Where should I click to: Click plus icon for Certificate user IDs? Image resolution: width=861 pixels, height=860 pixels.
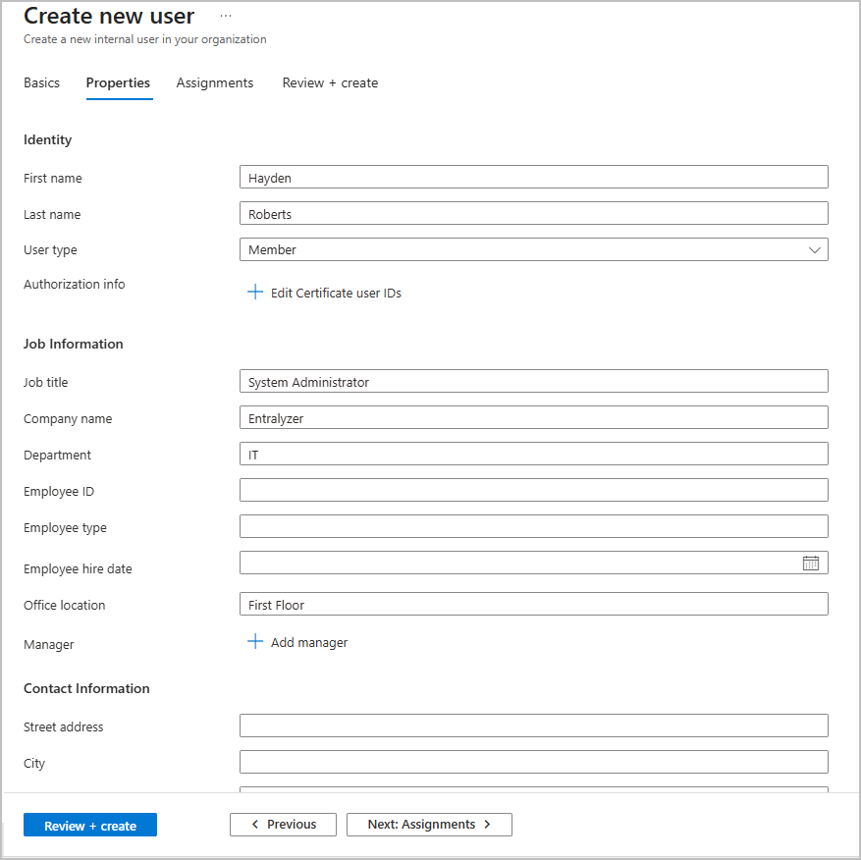coord(255,293)
